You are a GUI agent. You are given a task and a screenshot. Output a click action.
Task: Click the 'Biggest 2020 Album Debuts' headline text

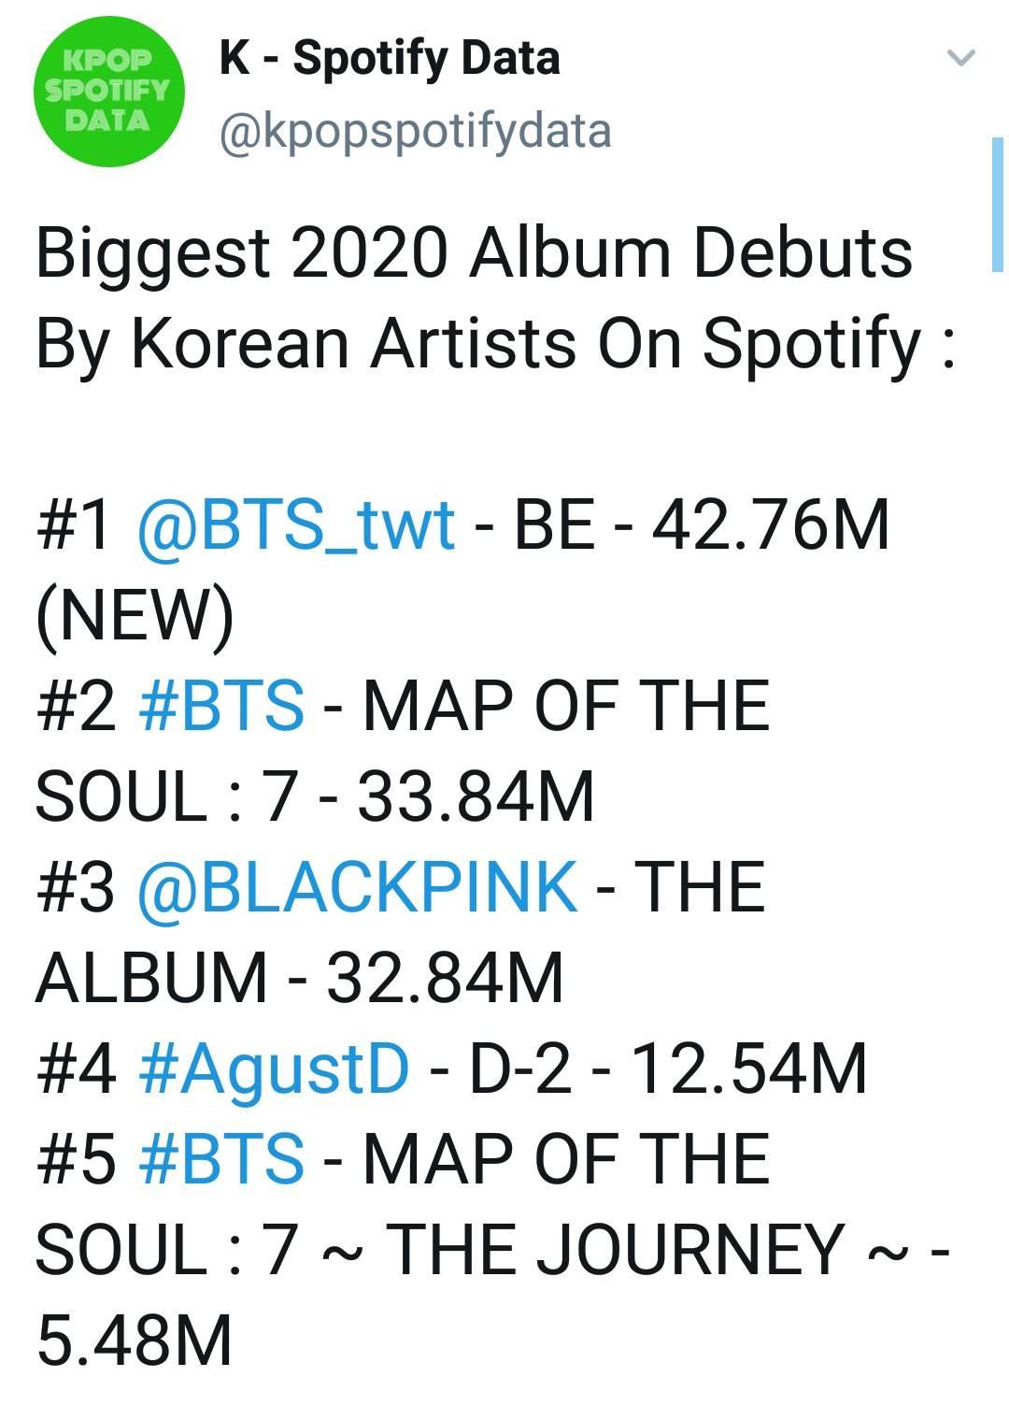click(x=474, y=255)
